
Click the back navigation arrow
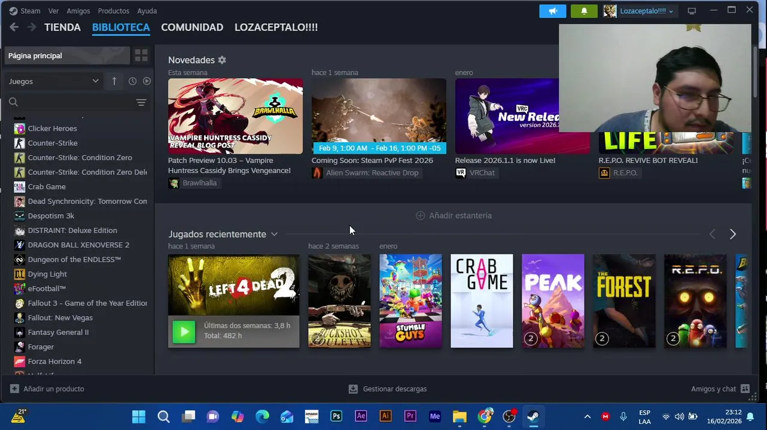(x=14, y=27)
